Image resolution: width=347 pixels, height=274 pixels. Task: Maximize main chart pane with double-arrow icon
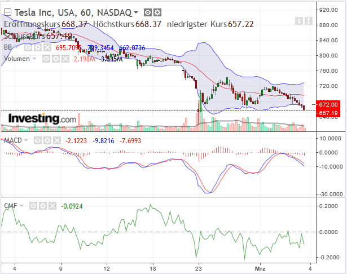[x=309, y=21]
